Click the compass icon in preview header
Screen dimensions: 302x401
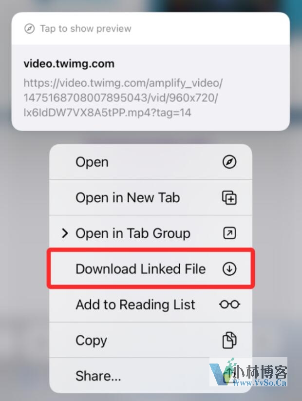coord(29,29)
